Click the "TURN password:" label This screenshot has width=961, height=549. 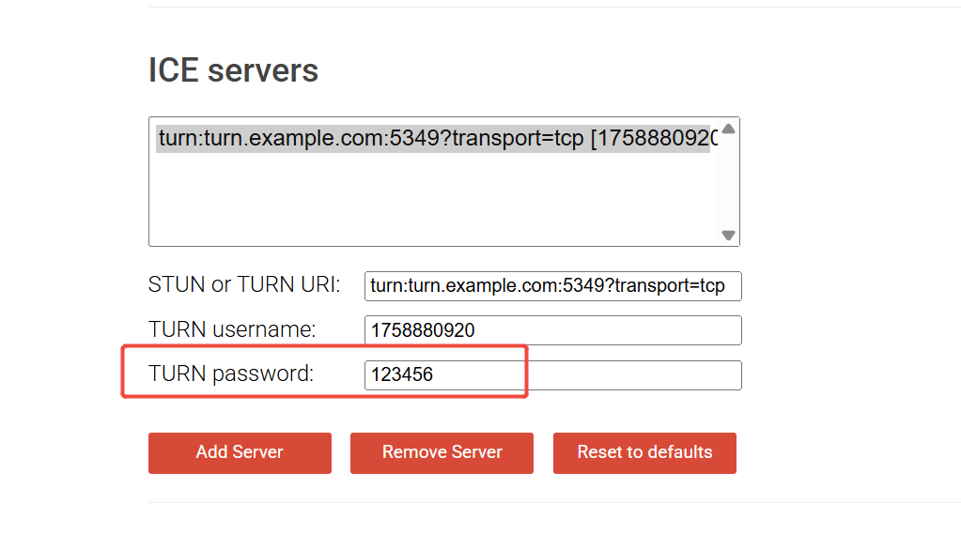pos(231,374)
